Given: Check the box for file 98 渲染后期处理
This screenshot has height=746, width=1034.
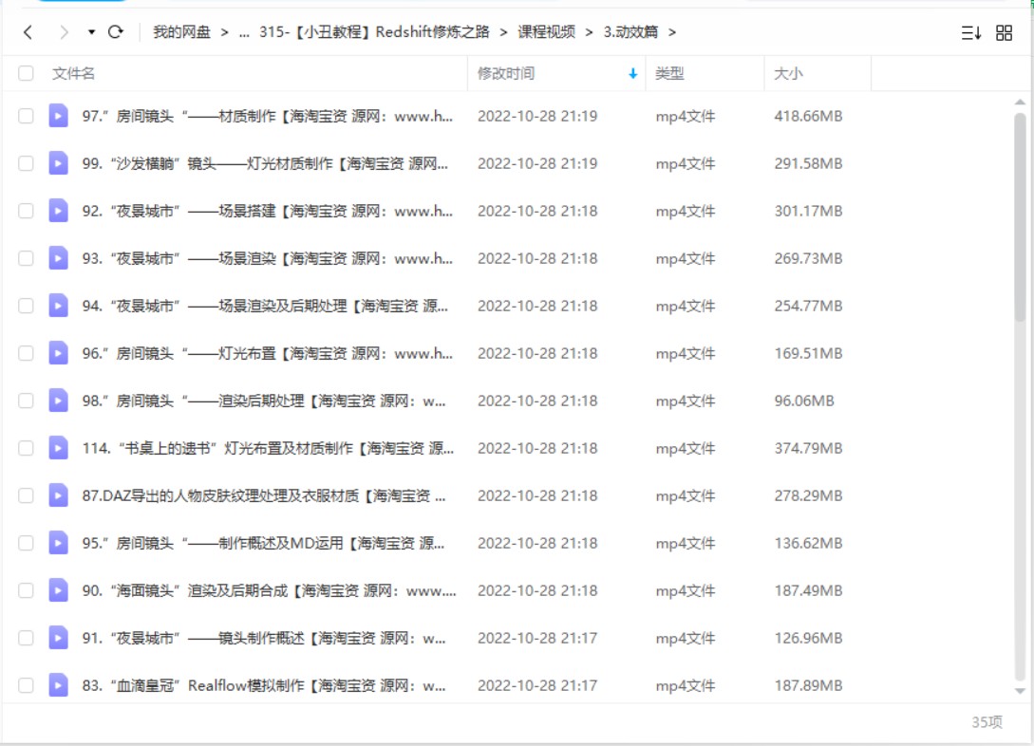Looking at the screenshot, I should click(x=26, y=401).
